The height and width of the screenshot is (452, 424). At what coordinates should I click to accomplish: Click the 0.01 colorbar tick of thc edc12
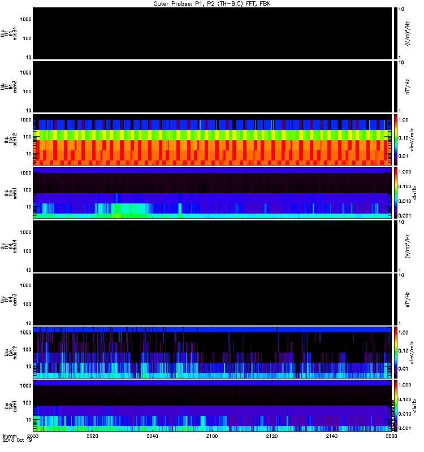[403, 369]
